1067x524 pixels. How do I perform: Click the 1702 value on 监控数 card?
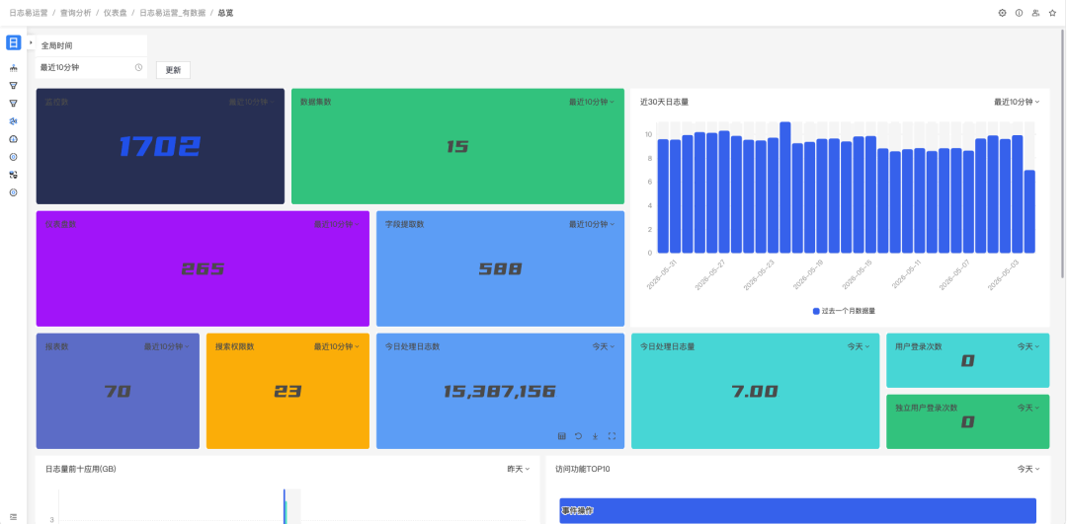tap(160, 146)
